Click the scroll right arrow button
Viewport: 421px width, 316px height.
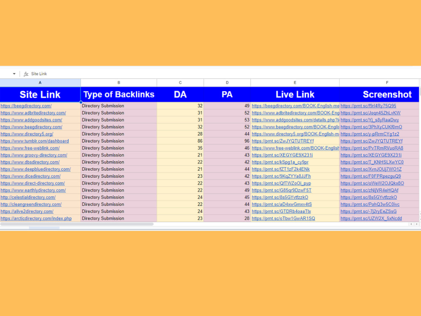point(417,224)
